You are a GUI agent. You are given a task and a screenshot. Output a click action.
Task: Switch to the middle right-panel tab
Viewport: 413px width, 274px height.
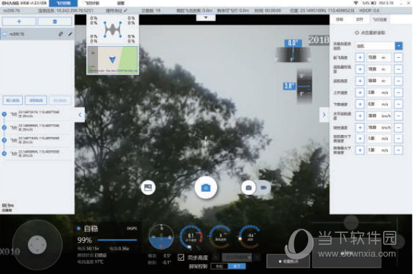click(360, 19)
